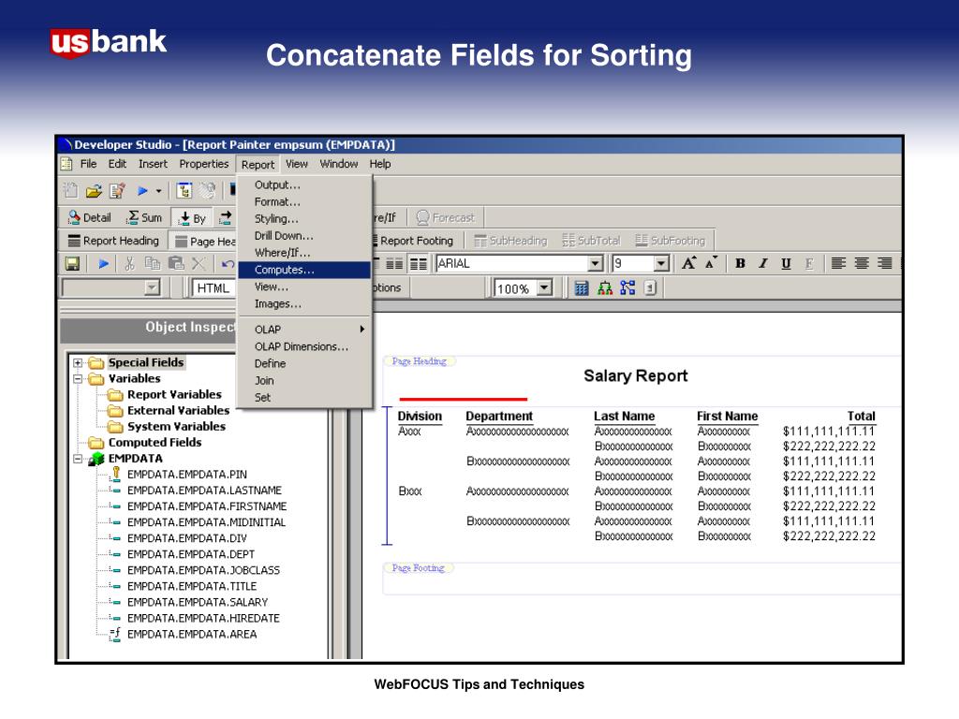This screenshot has width=959, height=719.
Task: Expand the Special Fields folder
Action: (x=78, y=362)
